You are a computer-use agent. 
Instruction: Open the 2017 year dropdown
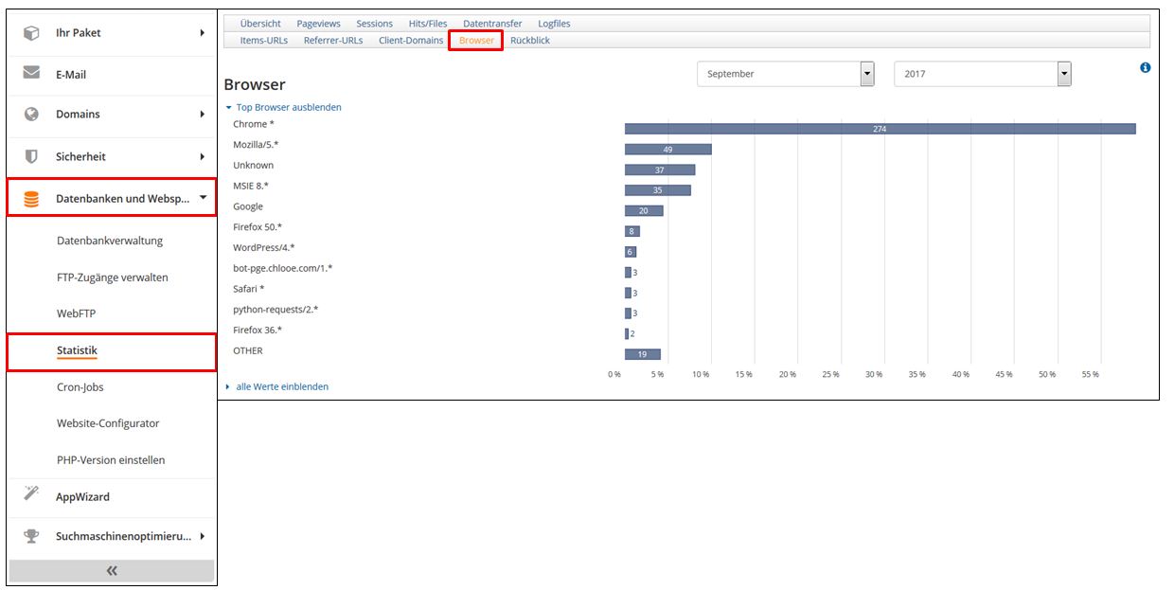(x=1064, y=74)
